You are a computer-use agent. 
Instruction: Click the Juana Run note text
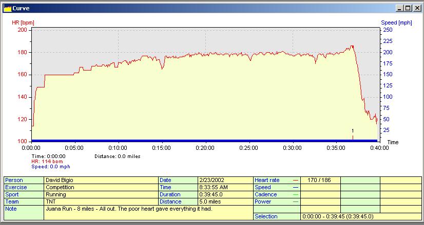(x=128, y=209)
